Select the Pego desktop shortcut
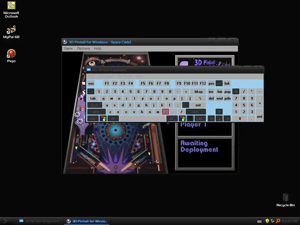The height and width of the screenshot is (225, 300). pyautogui.click(x=11, y=56)
